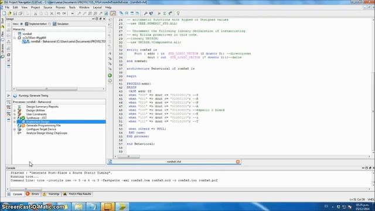Click the Redo toolbar icon
The width and height of the screenshot is (375, 211).
64,13
